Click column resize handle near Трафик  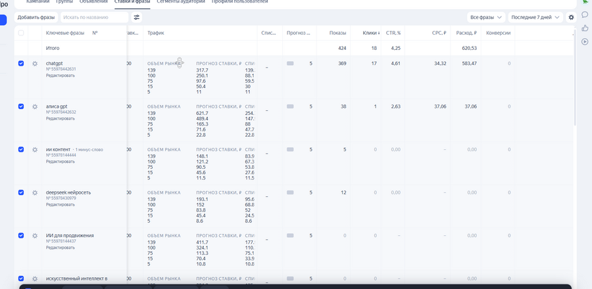[x=180, y=62]
